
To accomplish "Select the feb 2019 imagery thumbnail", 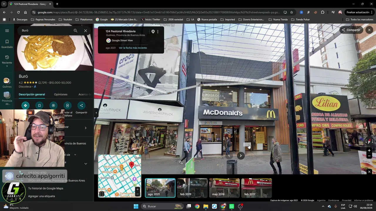I will pyautogui.click(x=192, y=188).
